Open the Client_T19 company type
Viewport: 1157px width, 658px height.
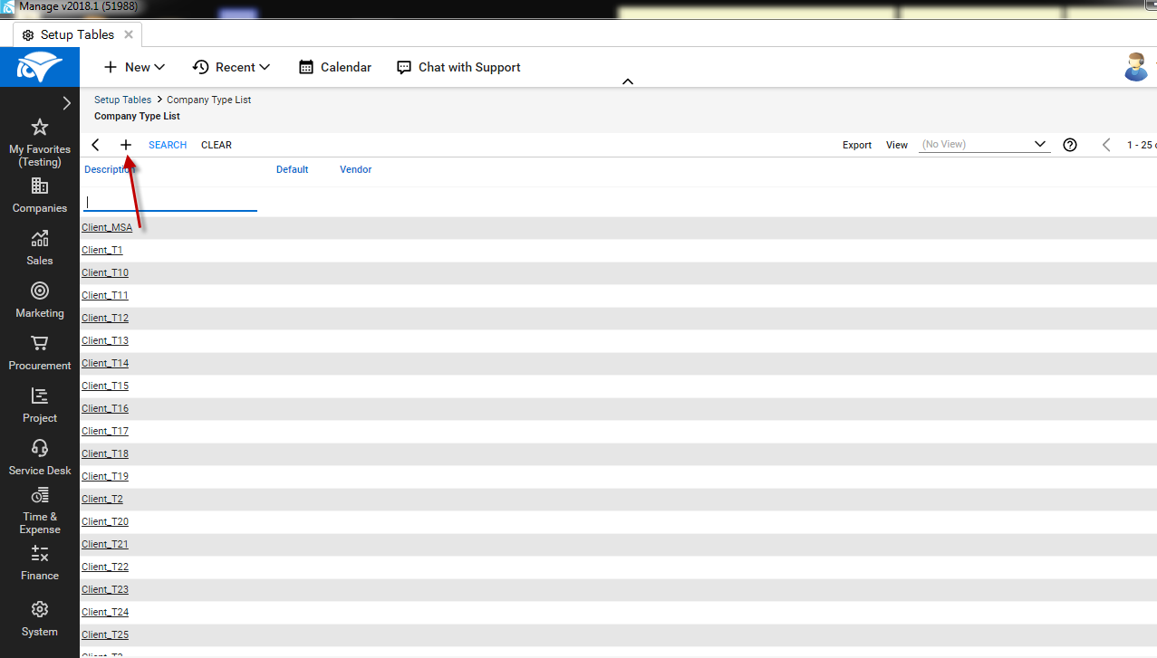pyautogui.click(x=105, y=476)
